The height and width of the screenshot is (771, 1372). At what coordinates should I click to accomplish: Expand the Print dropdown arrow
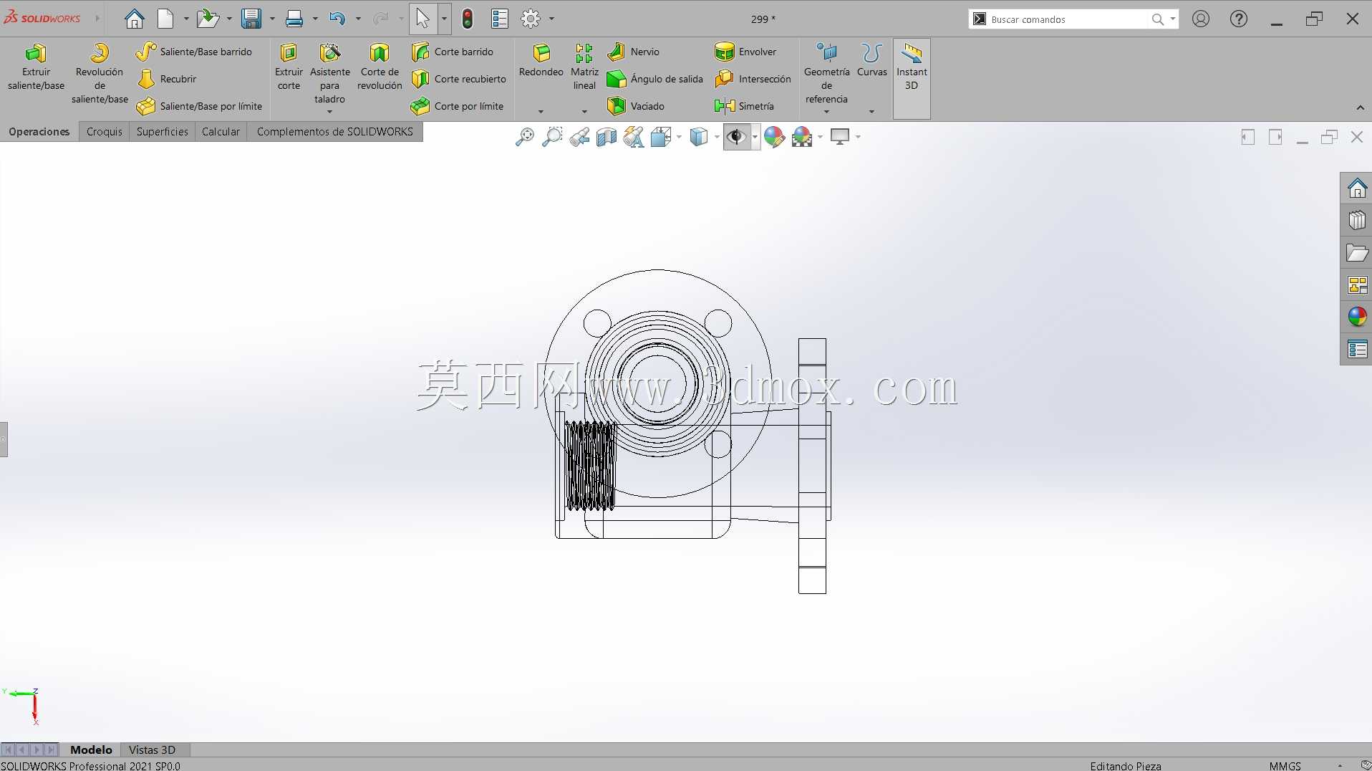tap(315, 19)
